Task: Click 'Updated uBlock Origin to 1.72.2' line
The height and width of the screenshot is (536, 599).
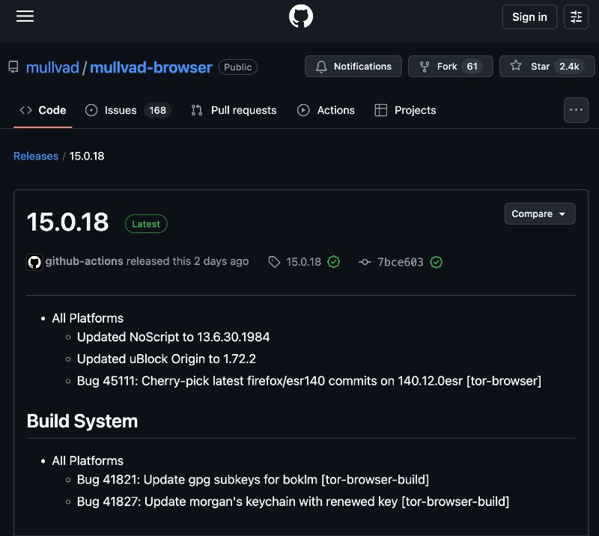Action: click(x=166, y=359)
